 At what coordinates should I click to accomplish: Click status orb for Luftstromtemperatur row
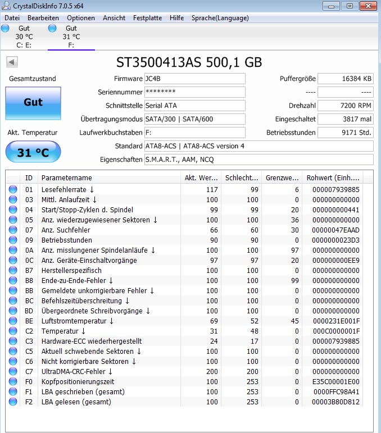13,321
